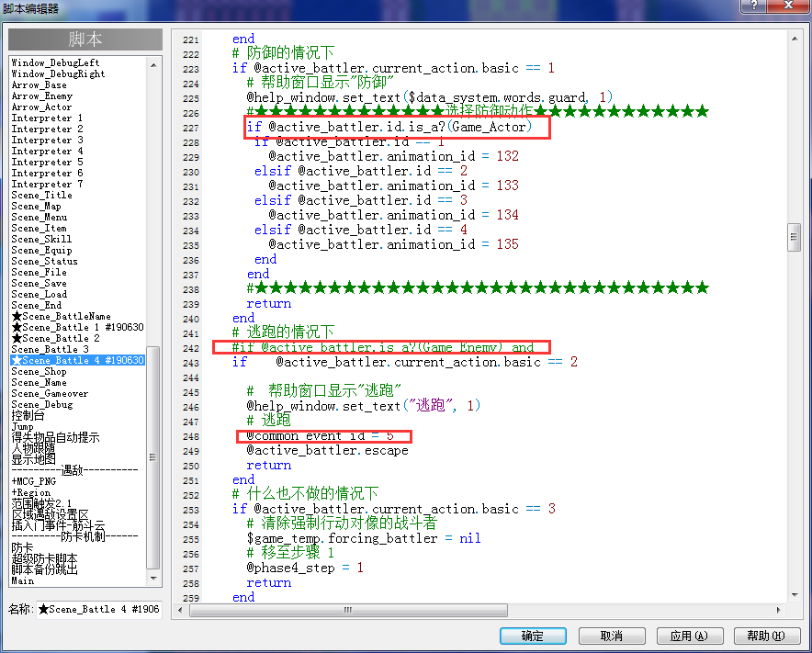Click horizontal scrollbar right arrow
This screenshot has width=812, height=653.
pos(778,610)
